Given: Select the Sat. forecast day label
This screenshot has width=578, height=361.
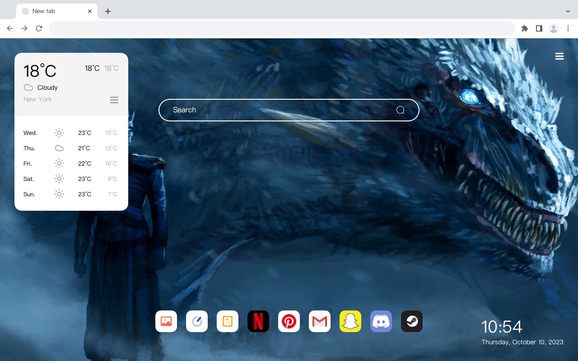Looking at the screenshot, I should pos(29,179).
